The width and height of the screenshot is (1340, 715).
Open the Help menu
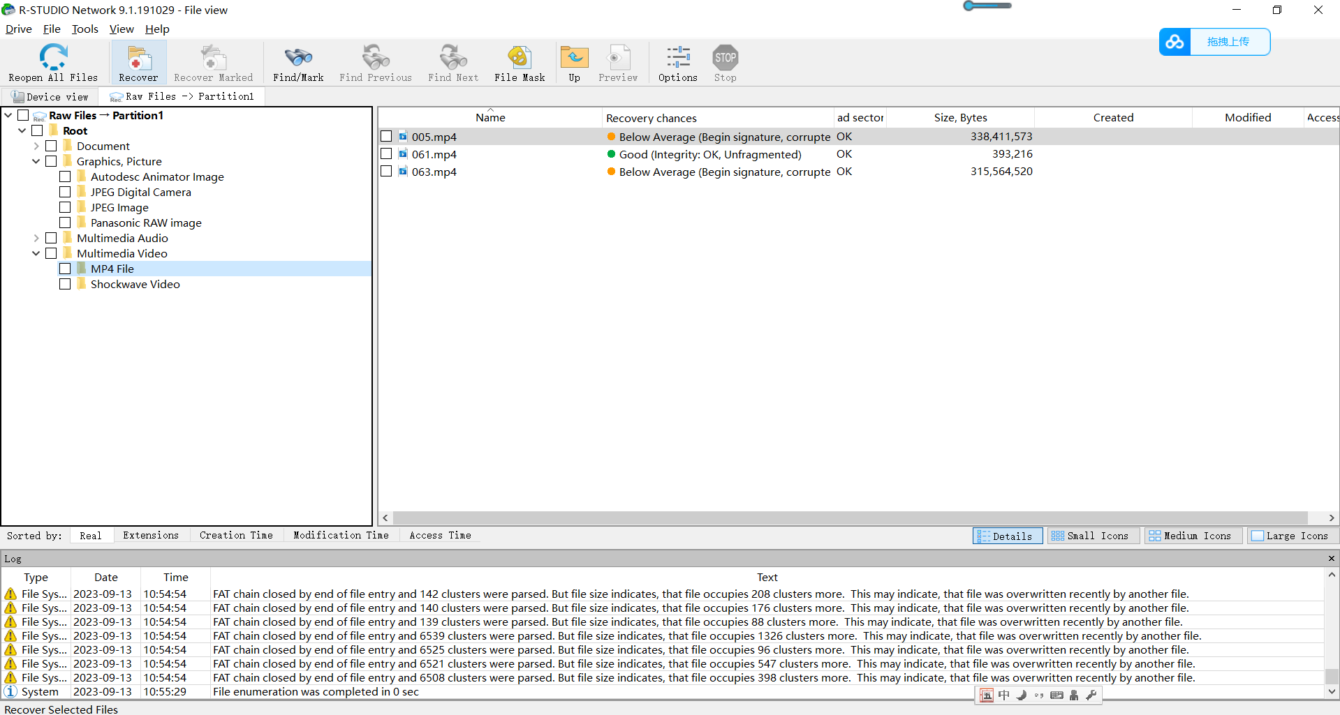pyautogui.click(x=157, y=29)
